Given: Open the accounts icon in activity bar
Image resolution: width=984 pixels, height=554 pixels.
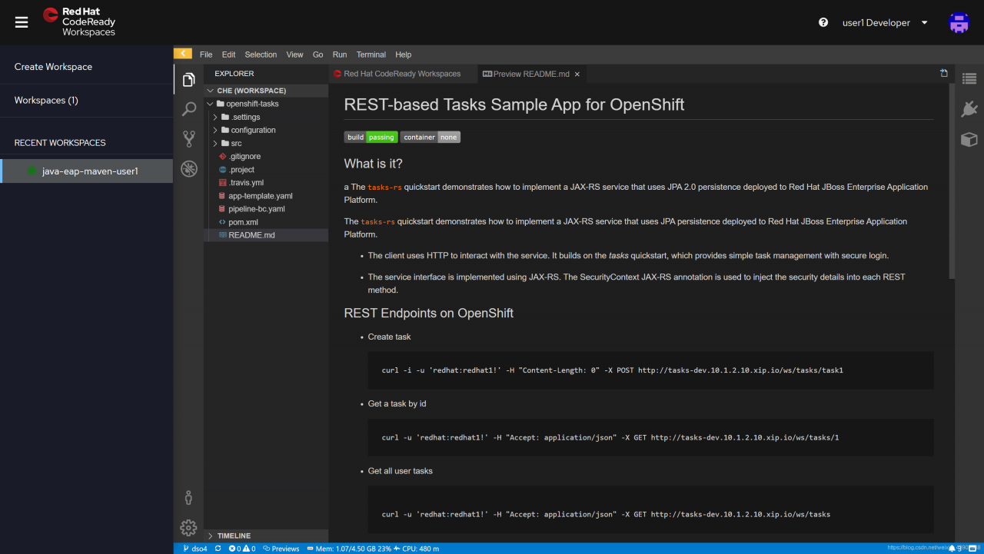Looking at the screenshot, I should (189, 497).
